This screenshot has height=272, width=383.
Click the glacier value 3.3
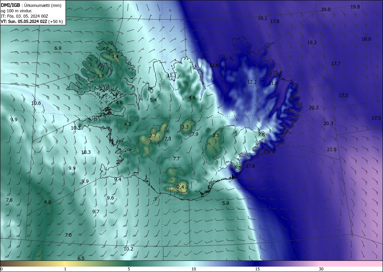click(x=185, y=127)
